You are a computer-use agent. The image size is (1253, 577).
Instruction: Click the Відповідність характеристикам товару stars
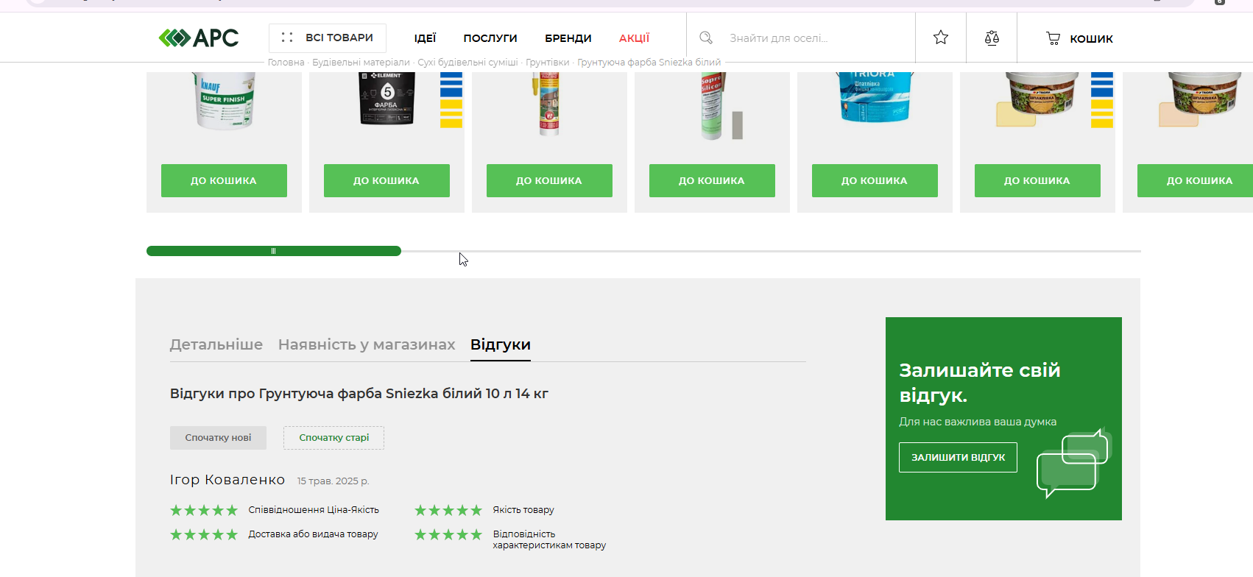[x=448, y=534]
